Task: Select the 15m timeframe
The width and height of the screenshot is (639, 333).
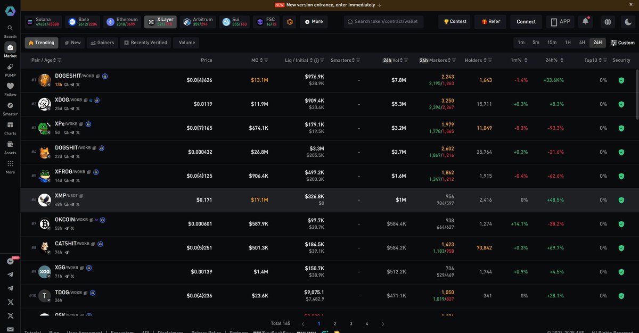Action: [x=552, y=43]
